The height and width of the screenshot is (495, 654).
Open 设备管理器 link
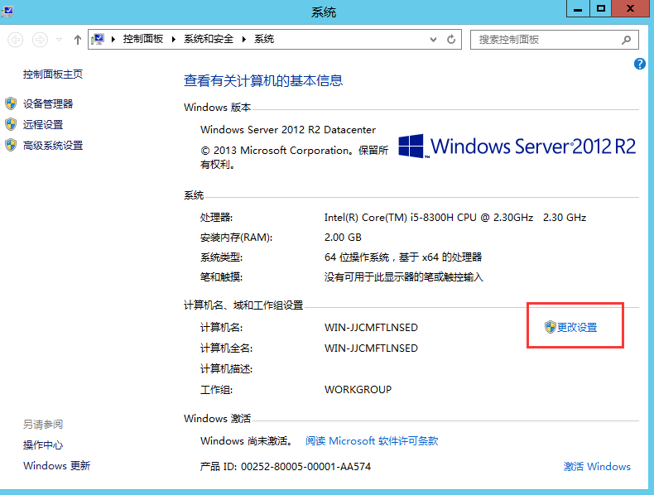point(48,103)
